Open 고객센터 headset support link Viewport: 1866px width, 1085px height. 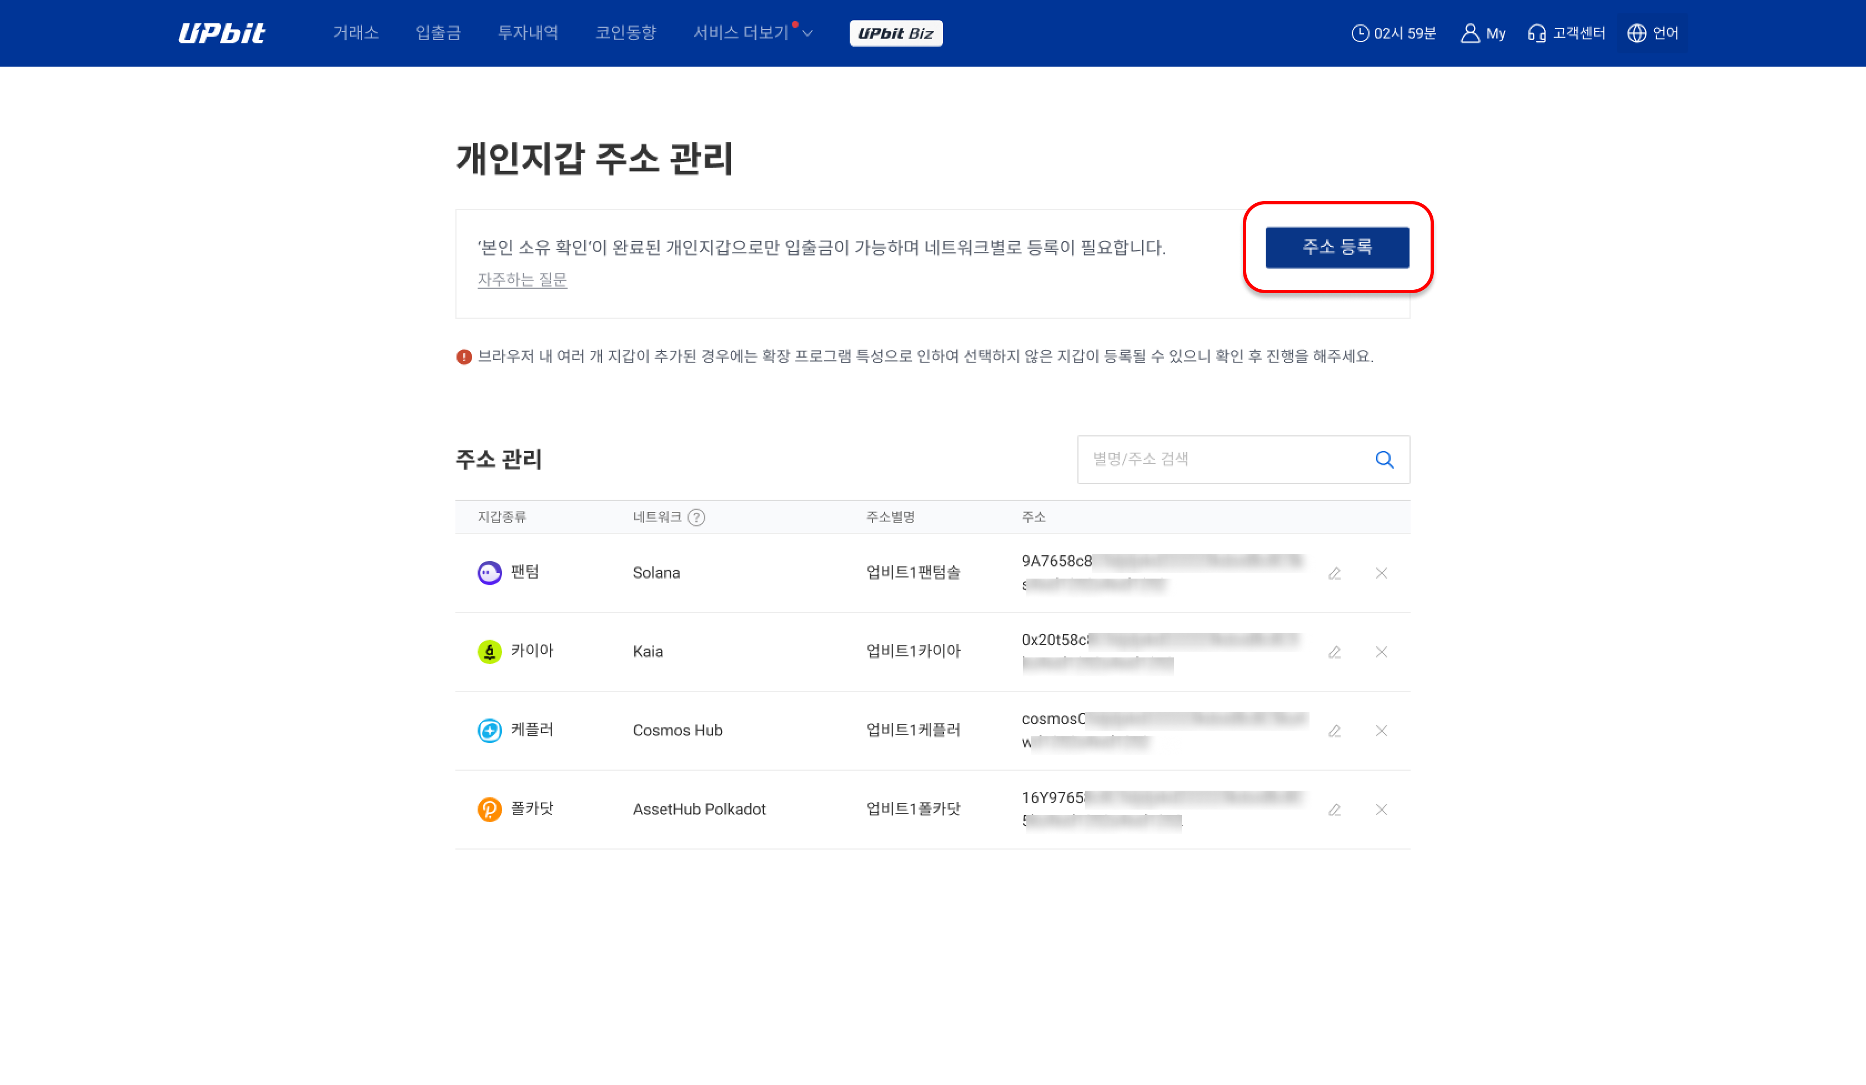pyautogui.click(x=1566, y=33)
